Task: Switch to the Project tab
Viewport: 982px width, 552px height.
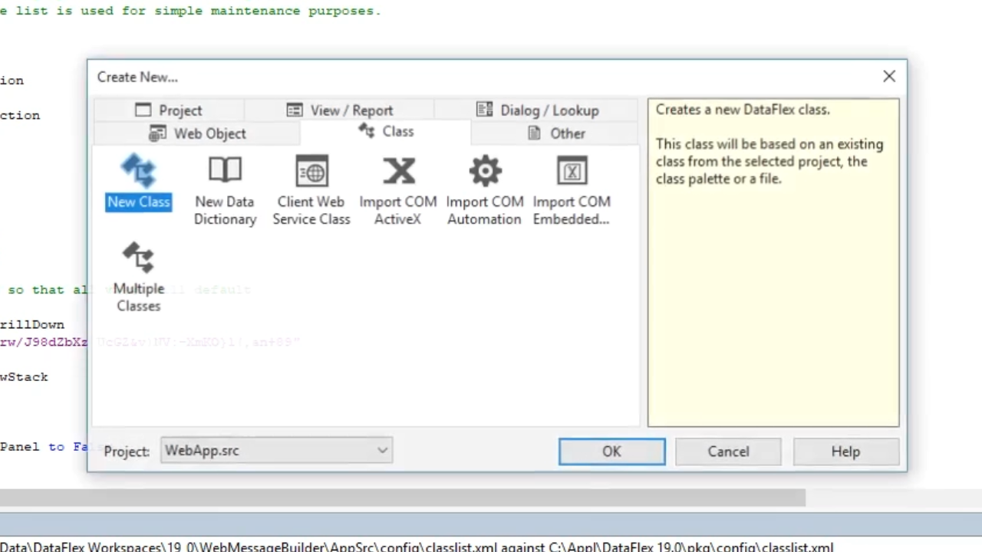Action: [169, 110]
